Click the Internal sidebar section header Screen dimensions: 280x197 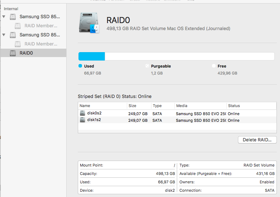click(x=11, y=9)
